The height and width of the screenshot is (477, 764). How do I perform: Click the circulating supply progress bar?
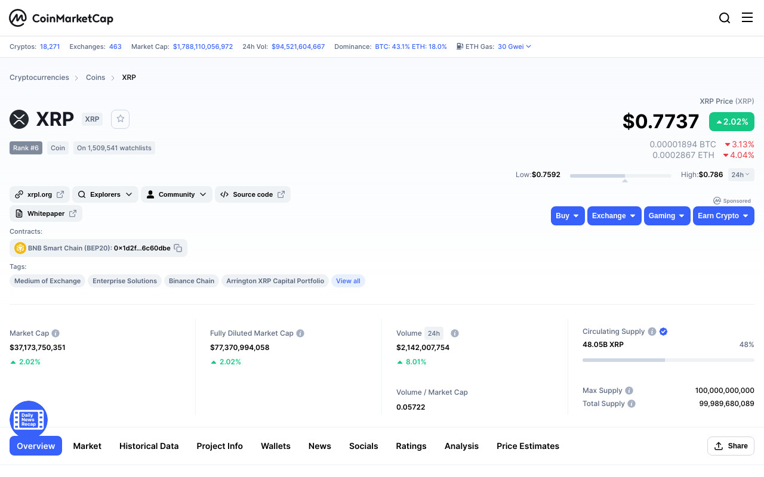[668, 360]
